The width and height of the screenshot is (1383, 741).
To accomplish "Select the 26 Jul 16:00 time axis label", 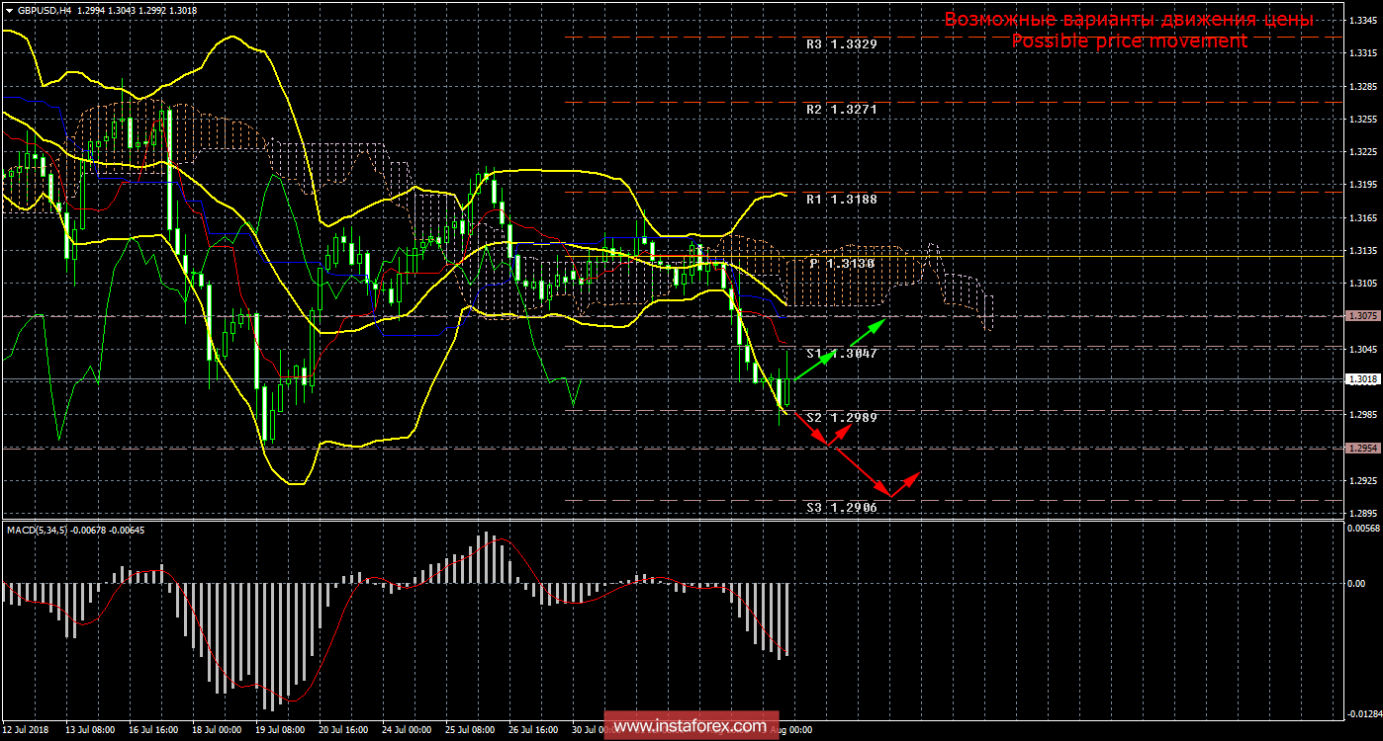I will 532,731.
